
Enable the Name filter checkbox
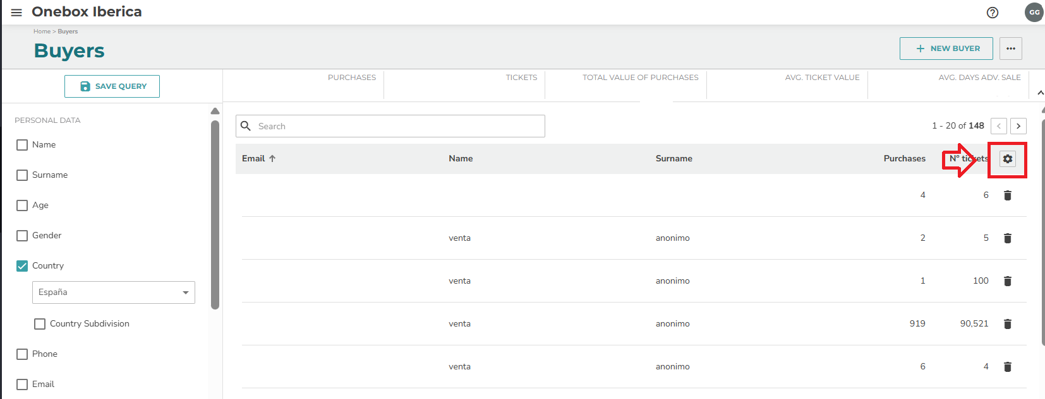pyautogui.click(x=22, y=145)
